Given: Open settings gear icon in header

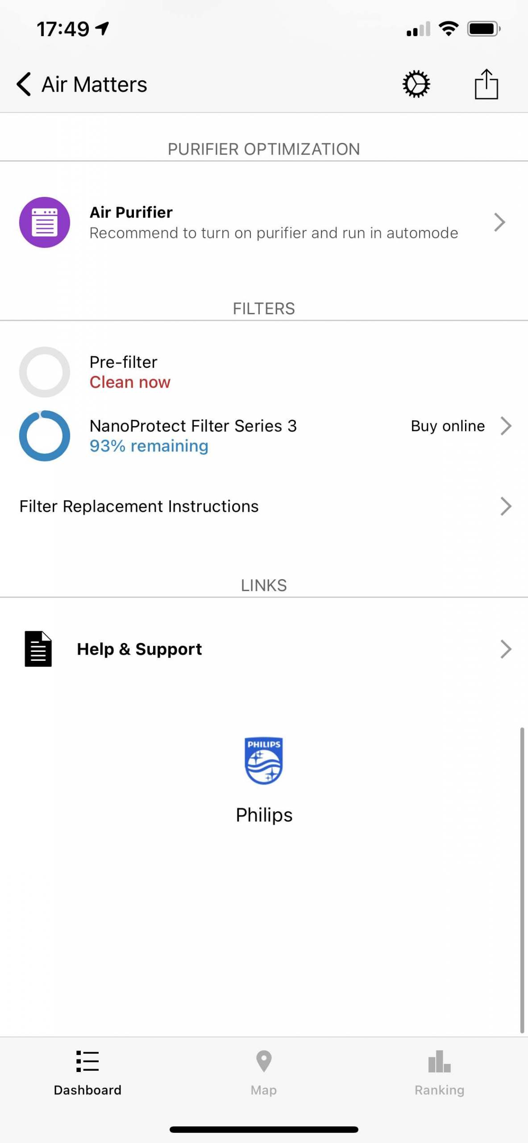Looking at the screenshot, I should pos(416,84).
